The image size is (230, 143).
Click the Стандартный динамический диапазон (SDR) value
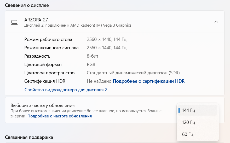point(133,73)
